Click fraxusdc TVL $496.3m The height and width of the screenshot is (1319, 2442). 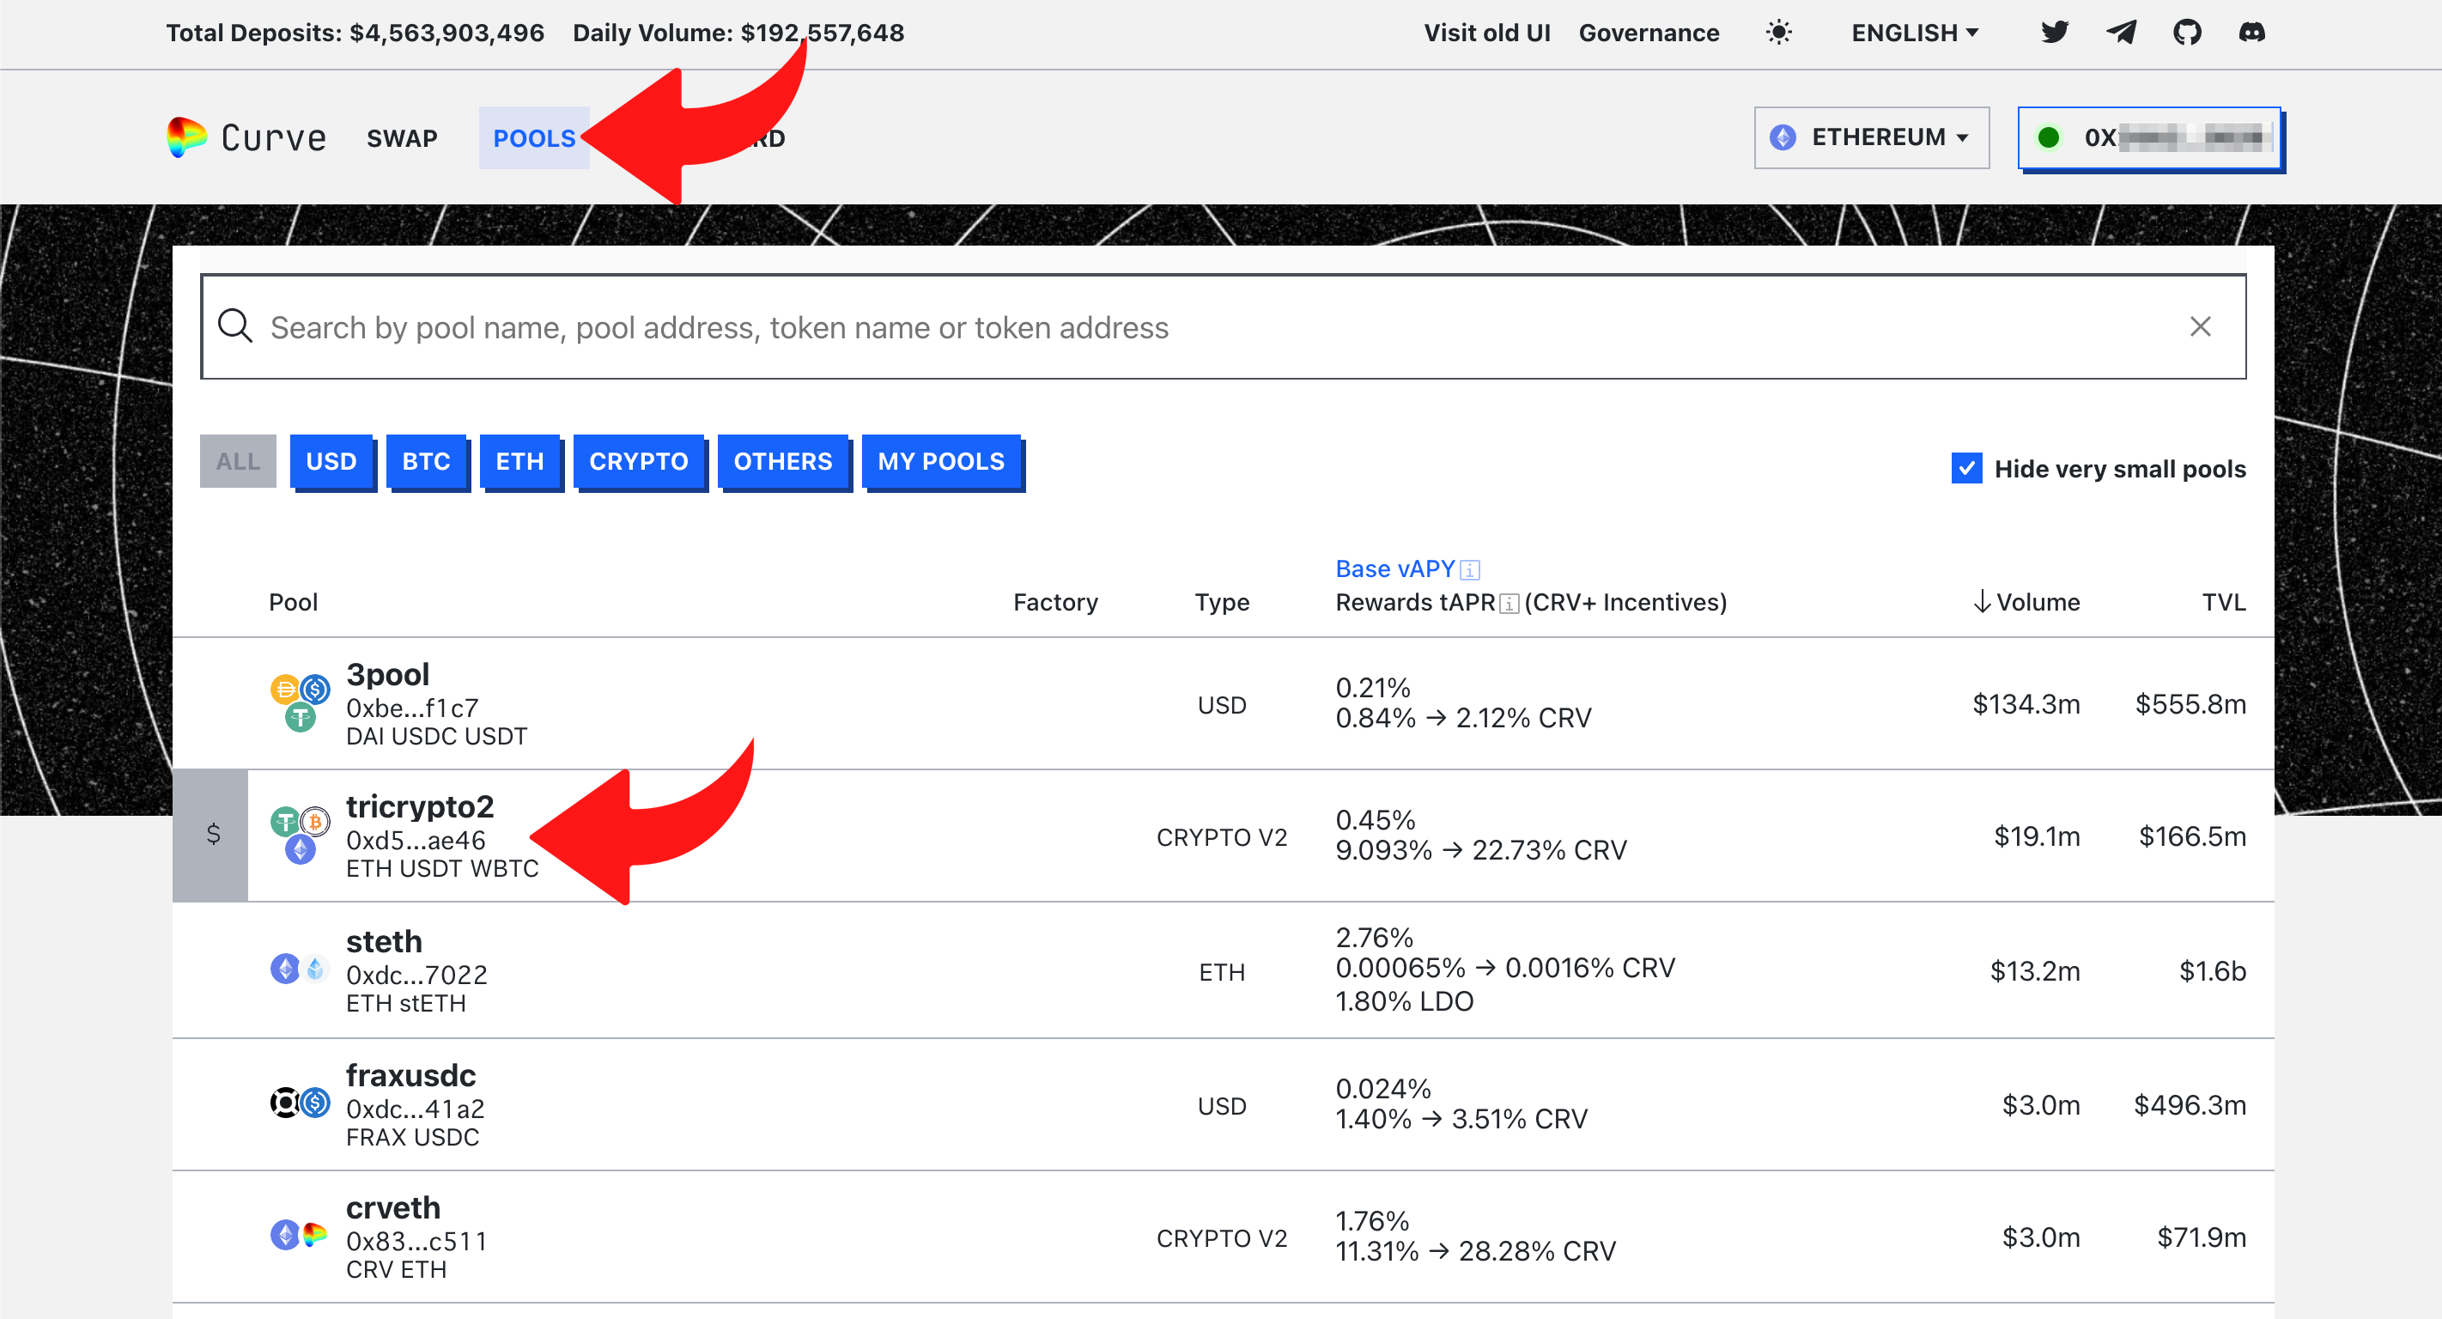[x=2190, y=1104]
